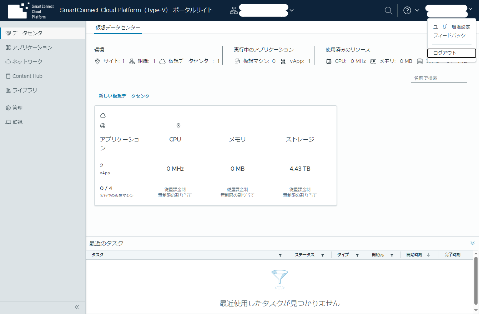Select ユーザー環境設定 from the user menu

pos(452,27)
